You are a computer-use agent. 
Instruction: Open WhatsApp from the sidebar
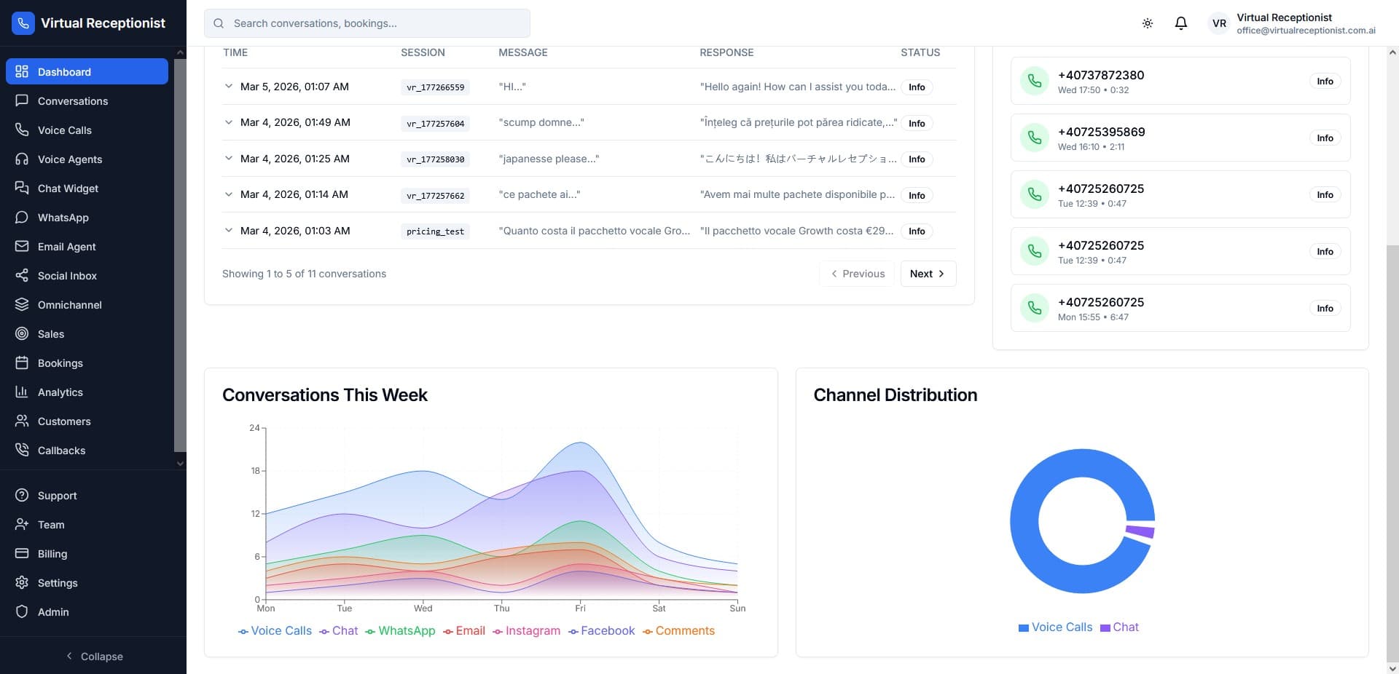(x=63, y=218)
